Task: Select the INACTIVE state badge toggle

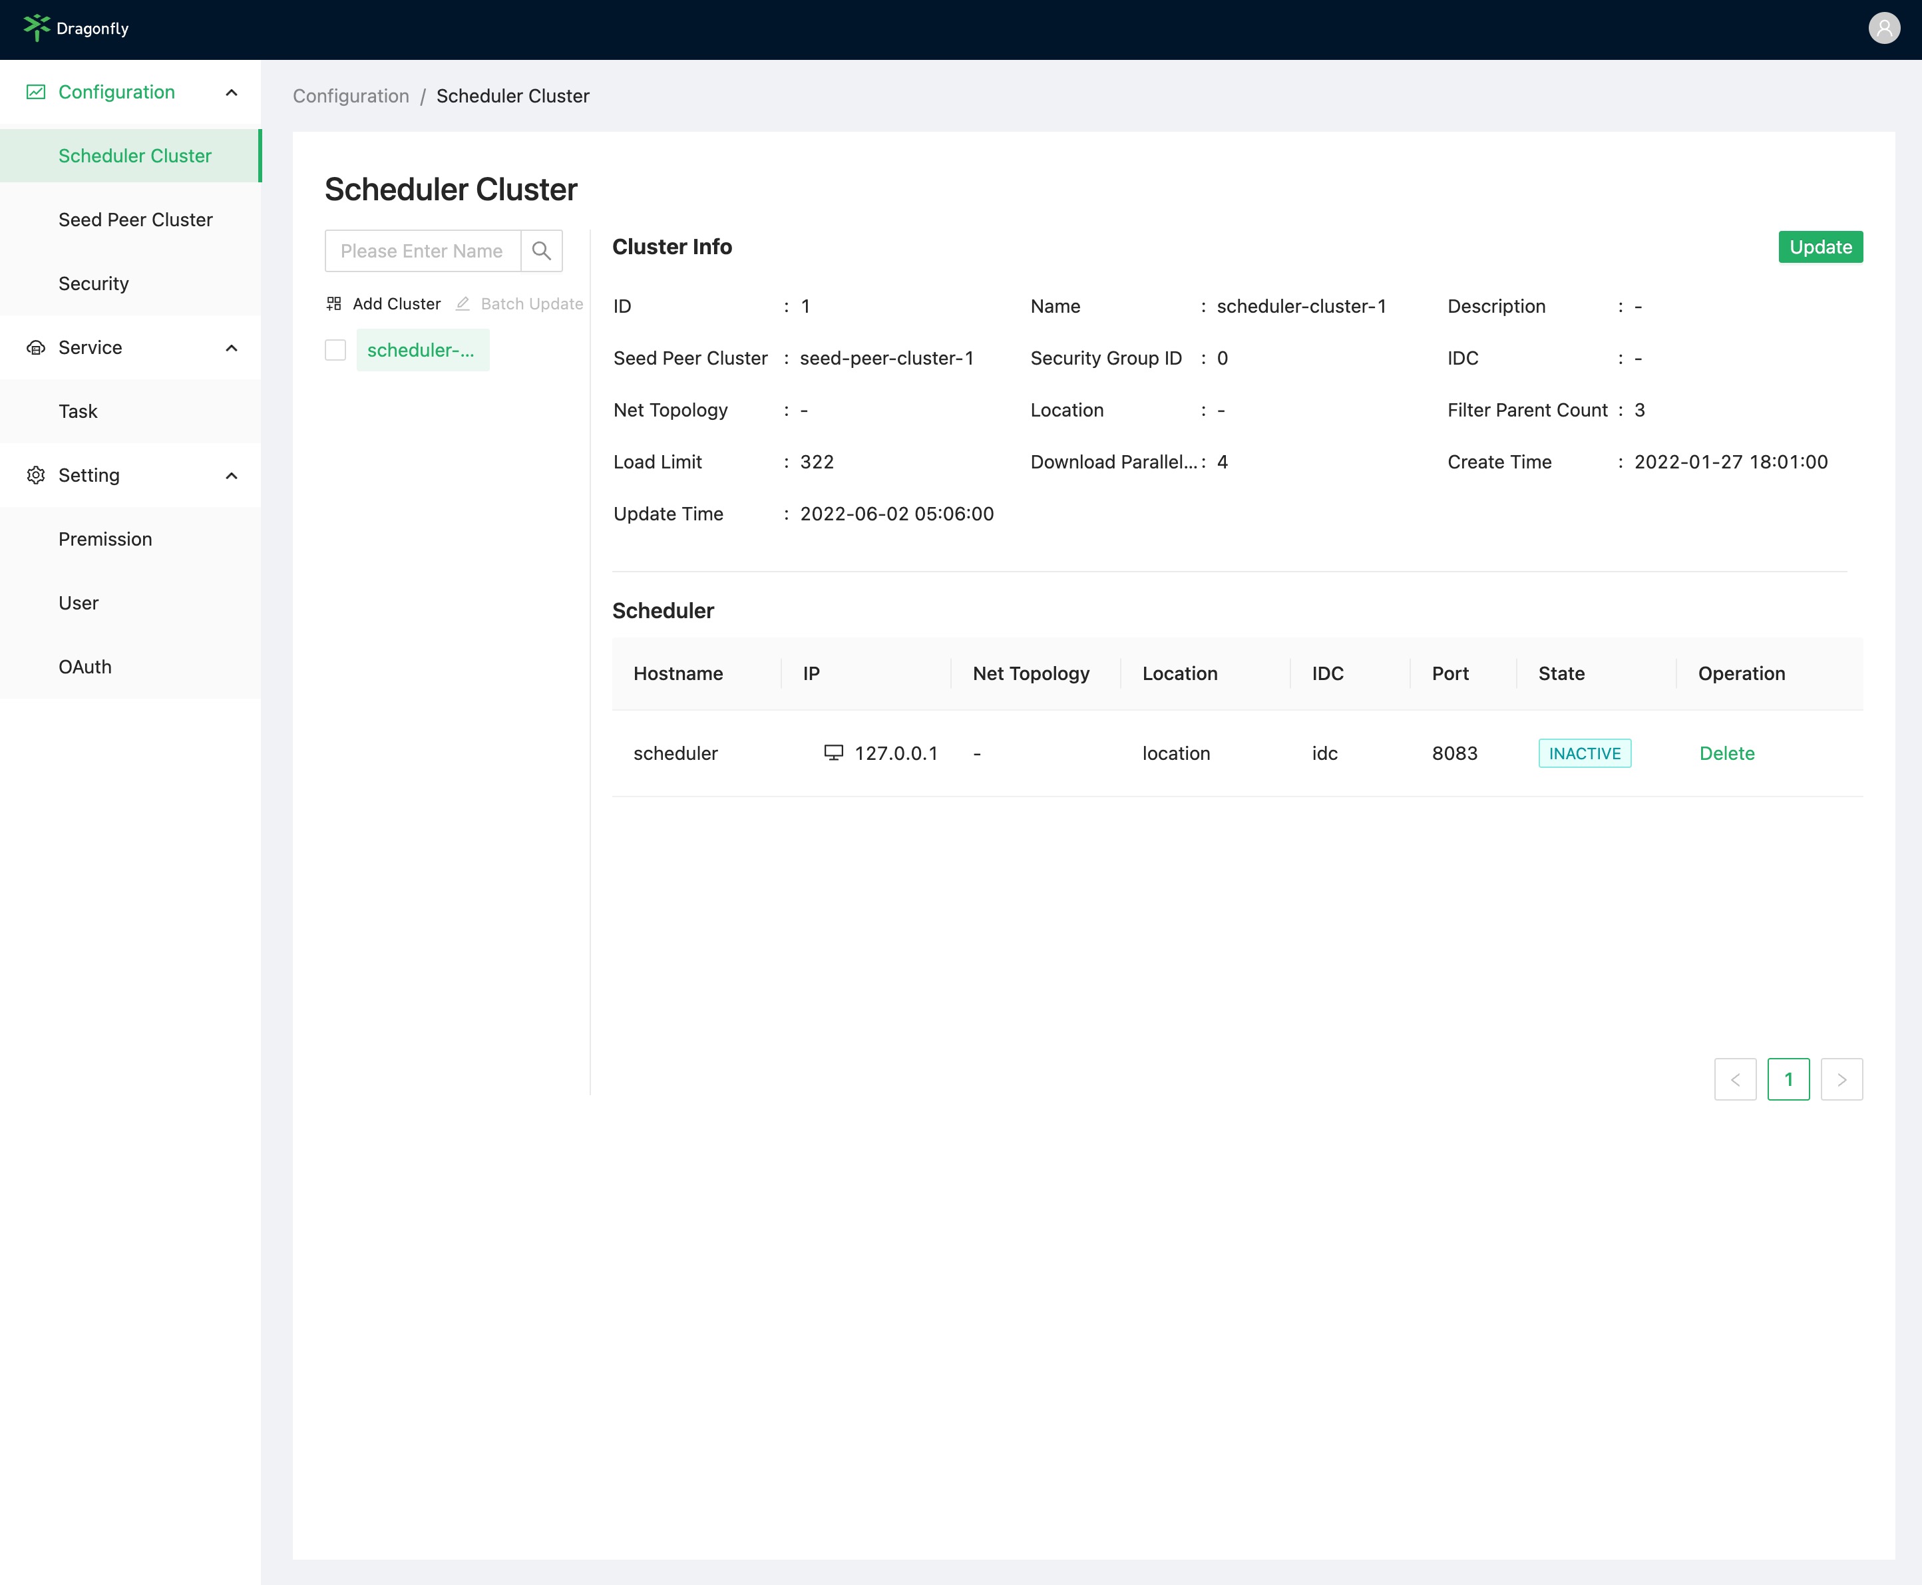Action: pos(1583,752)
